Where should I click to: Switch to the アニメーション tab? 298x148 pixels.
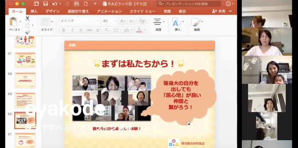pos(109,11)
